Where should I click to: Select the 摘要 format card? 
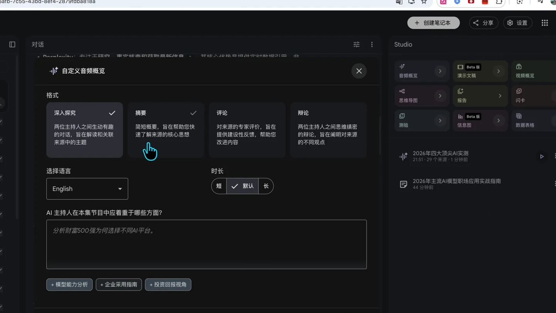(166, 130)
